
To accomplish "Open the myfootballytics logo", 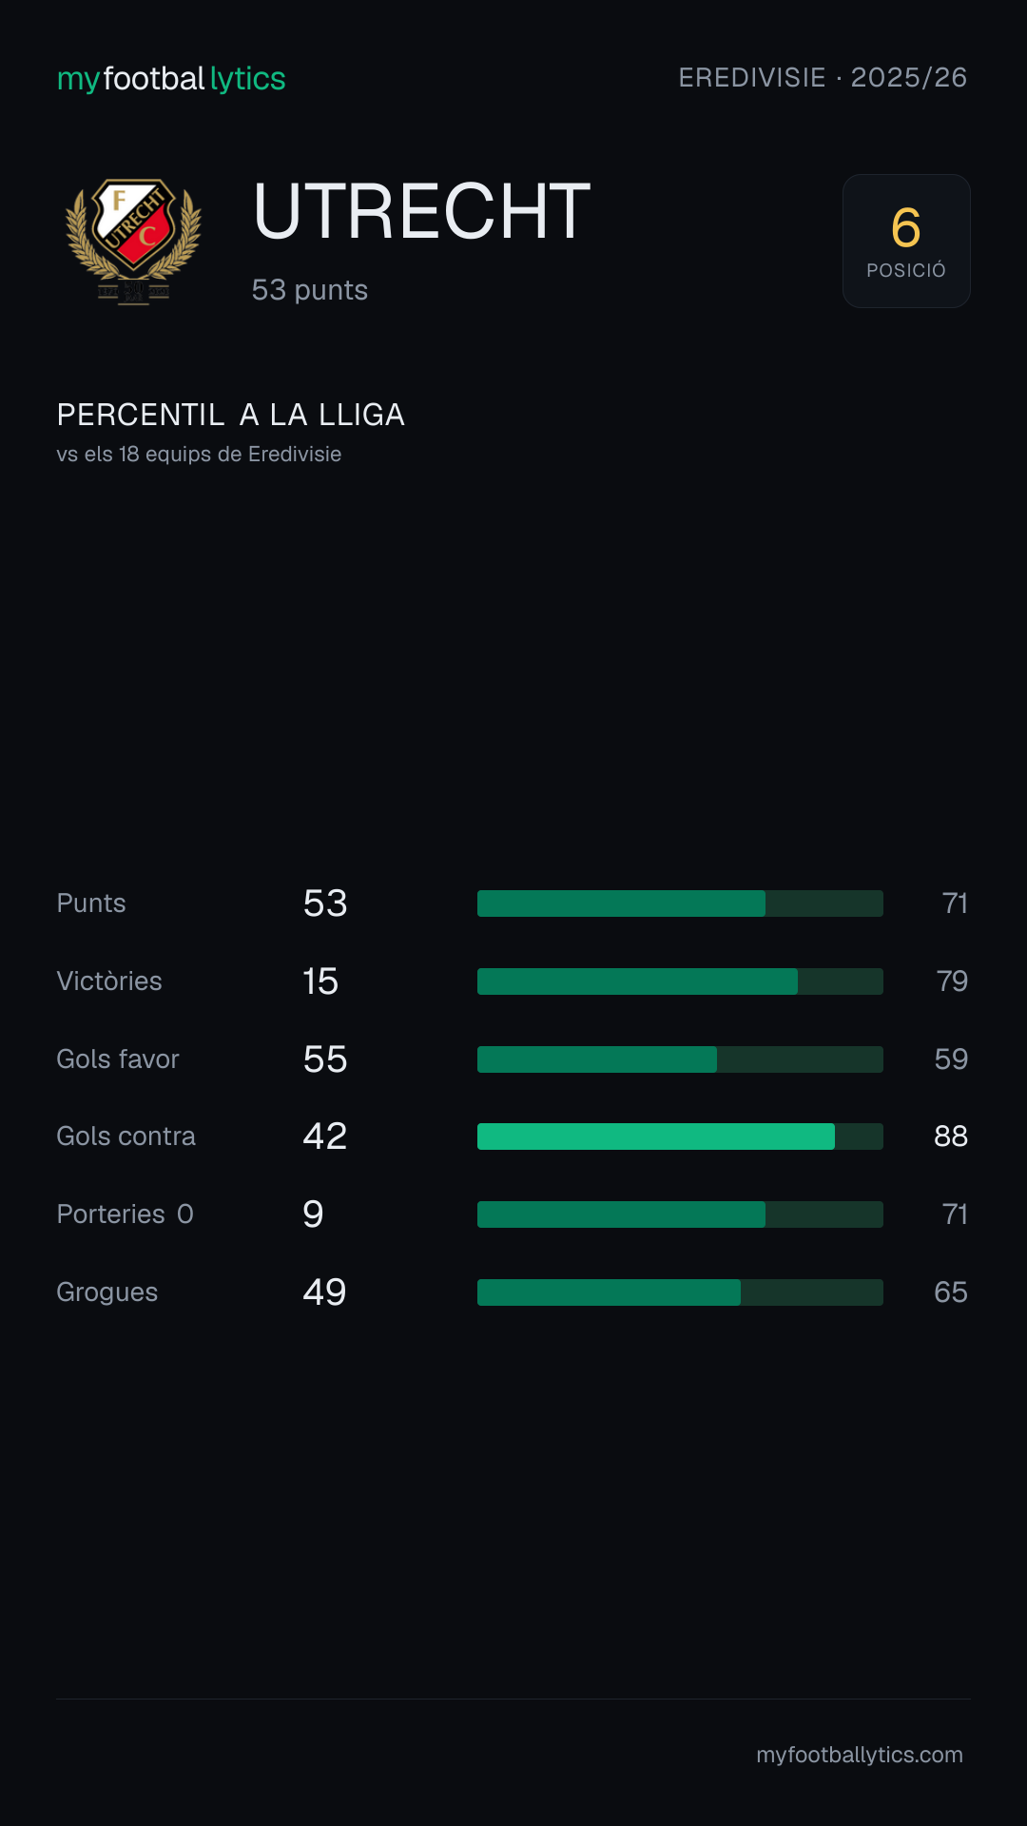I will click(x=171, y=79).
